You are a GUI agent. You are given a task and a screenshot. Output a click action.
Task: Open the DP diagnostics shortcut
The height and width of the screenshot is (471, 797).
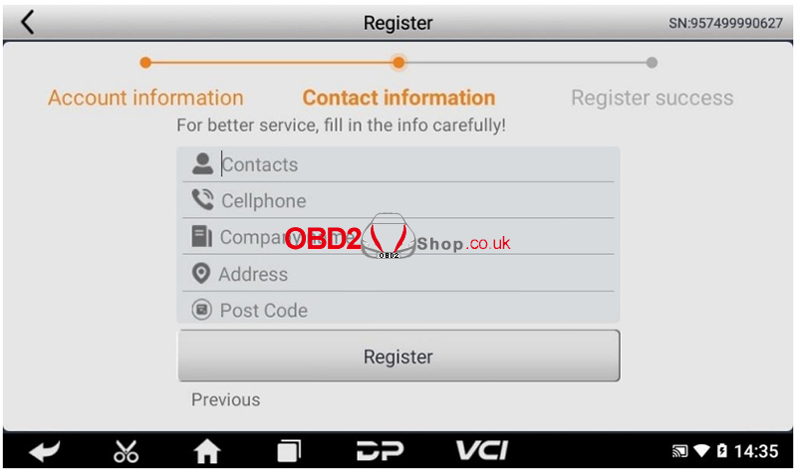point(380,450)
